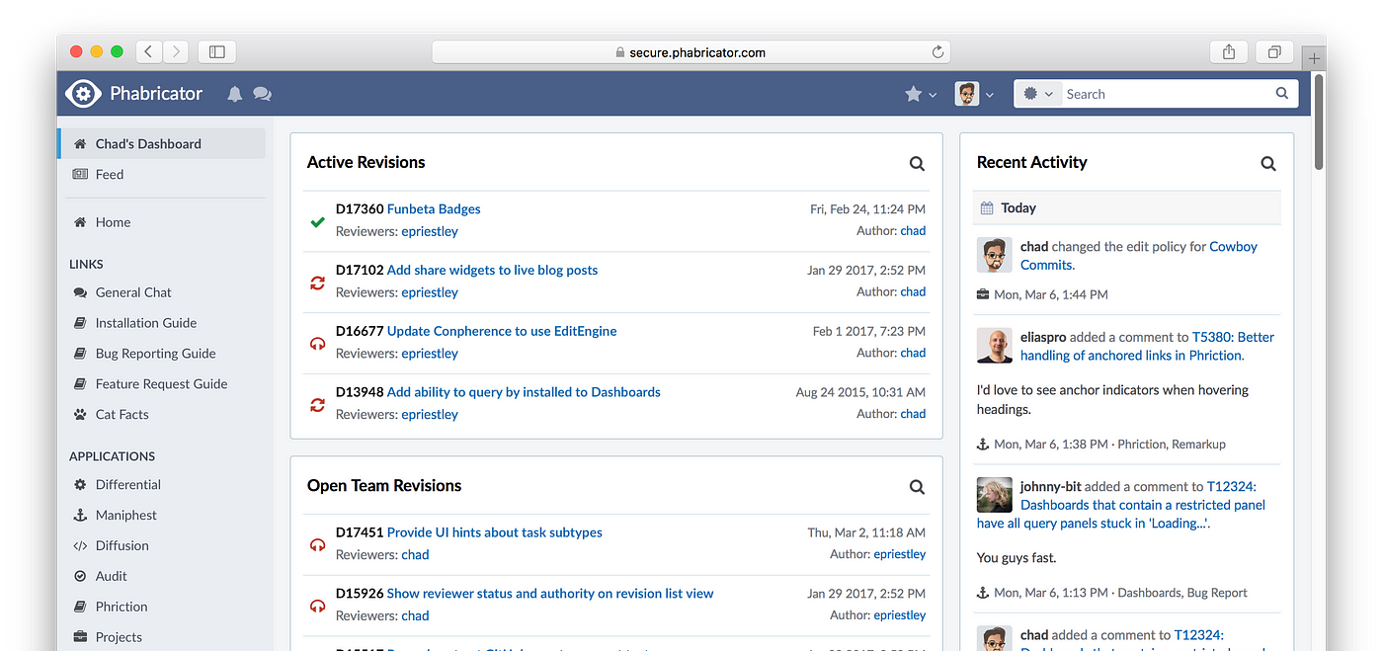Open the Conpherence chat bubble icon
The width and height of the screenshot is (1383, 651).
[x=262, y=93]
